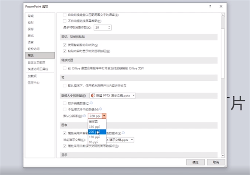Select 96 ppi from resolution list
The width and height of the screenshot is (250, 175).
coord(97,142)
